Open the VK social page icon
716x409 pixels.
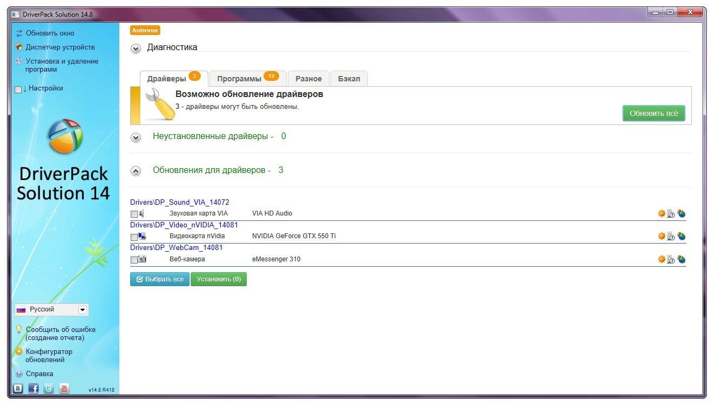[18, 388]
